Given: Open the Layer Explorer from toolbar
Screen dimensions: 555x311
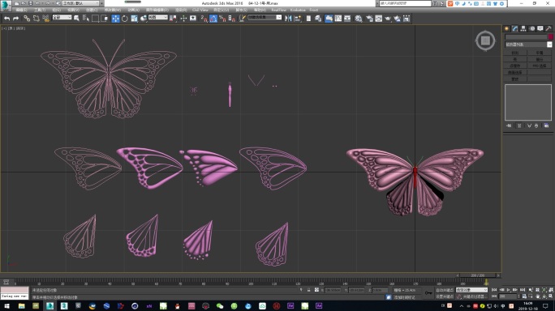Looking at the screenshot, I should [318, 19].
